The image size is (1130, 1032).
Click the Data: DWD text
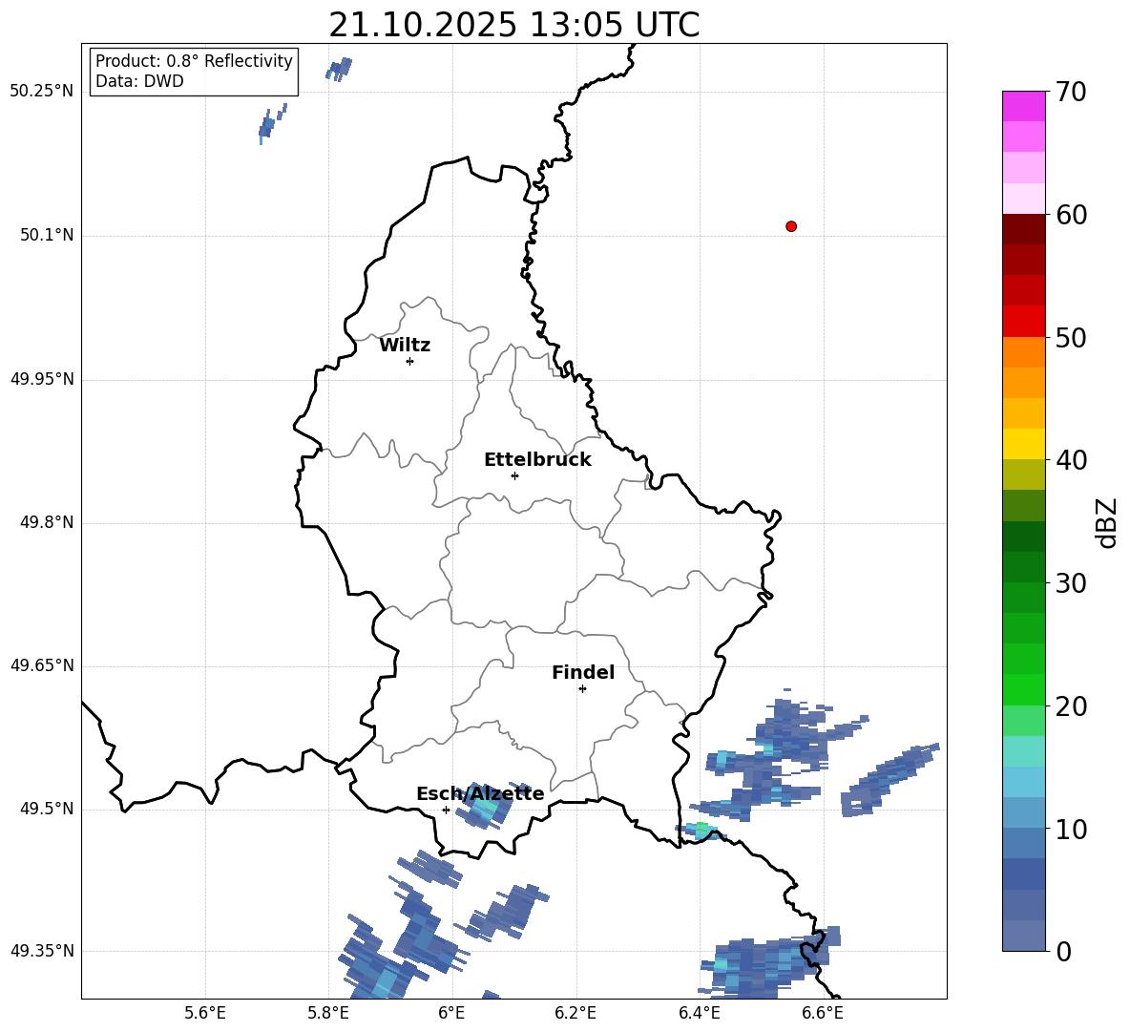coord(139,81)
